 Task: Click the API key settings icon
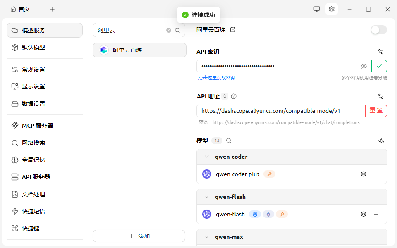[x=381, y=52]
